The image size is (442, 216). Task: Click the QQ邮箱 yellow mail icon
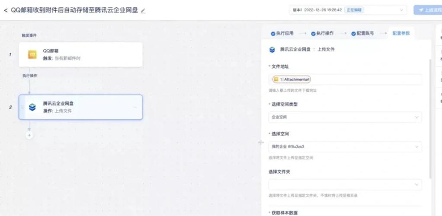32,54
